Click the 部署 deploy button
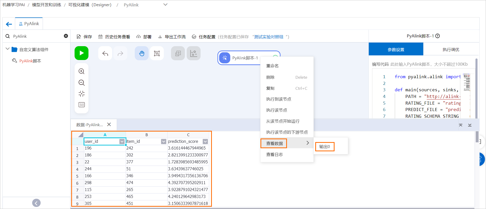 pos(144,37)
